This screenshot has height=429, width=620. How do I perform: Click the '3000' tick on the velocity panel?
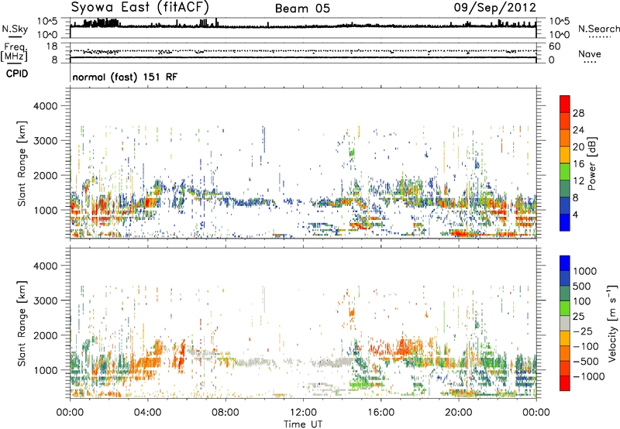tap(45, 300)
